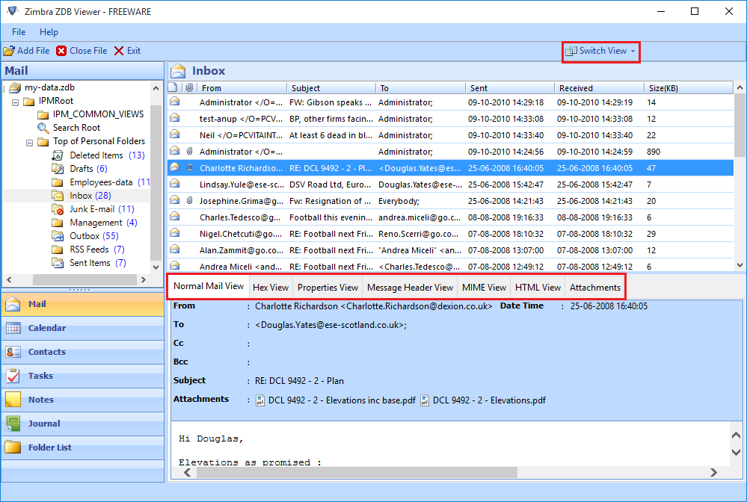Select the Employees-data folder
Screen dimensions: 747x502
[101, 182]
